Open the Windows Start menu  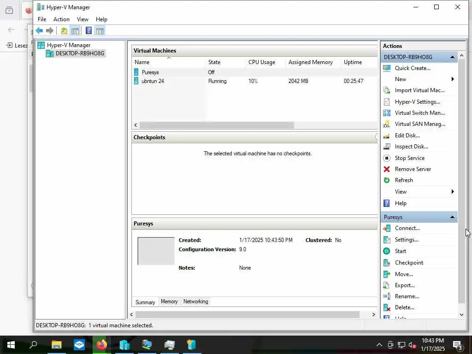[x=11, y=345]
